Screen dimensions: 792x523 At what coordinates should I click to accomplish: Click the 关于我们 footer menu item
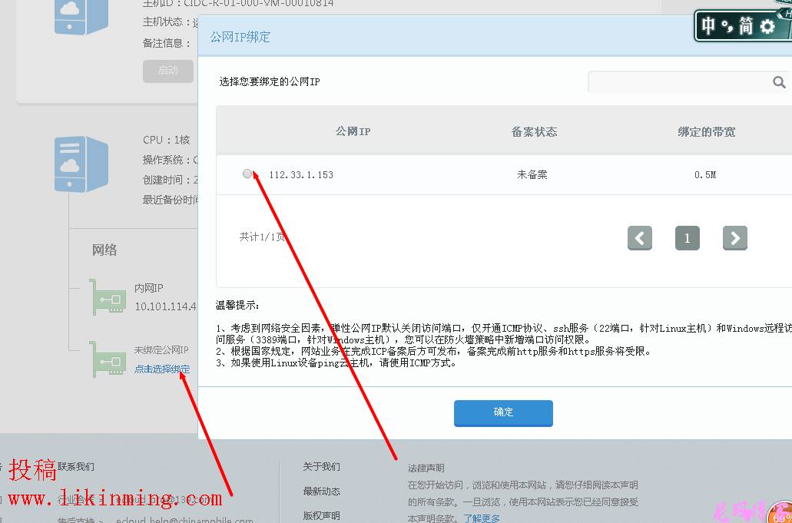321,466
